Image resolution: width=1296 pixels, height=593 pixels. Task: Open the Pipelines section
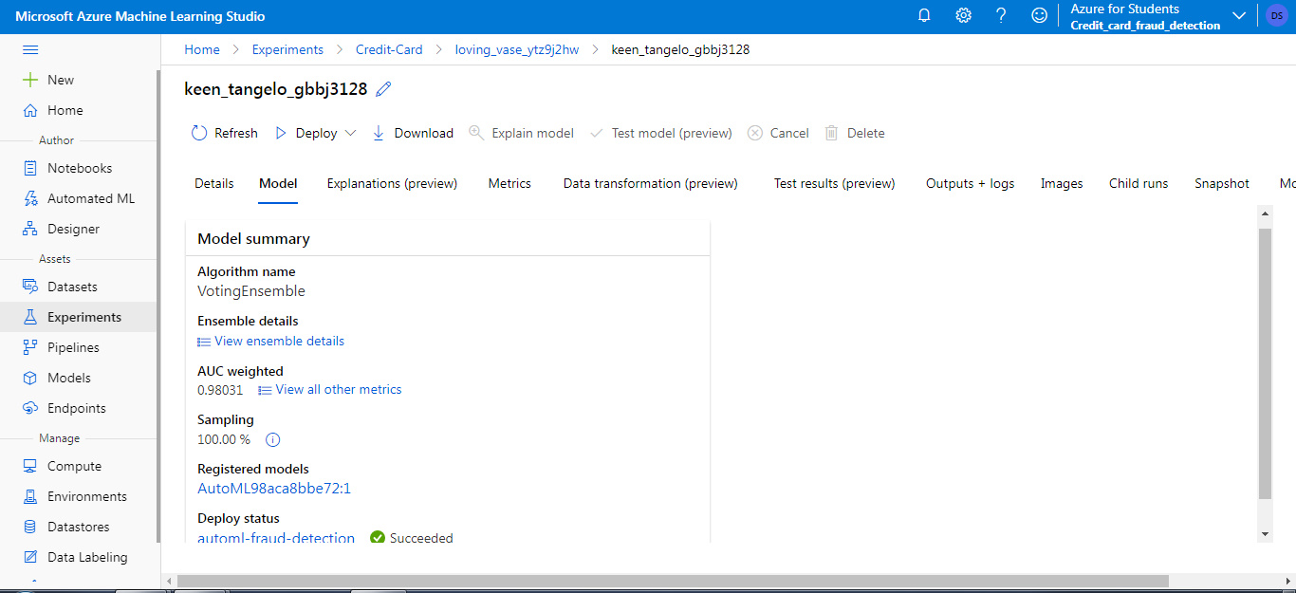click(x=71, y=346)
